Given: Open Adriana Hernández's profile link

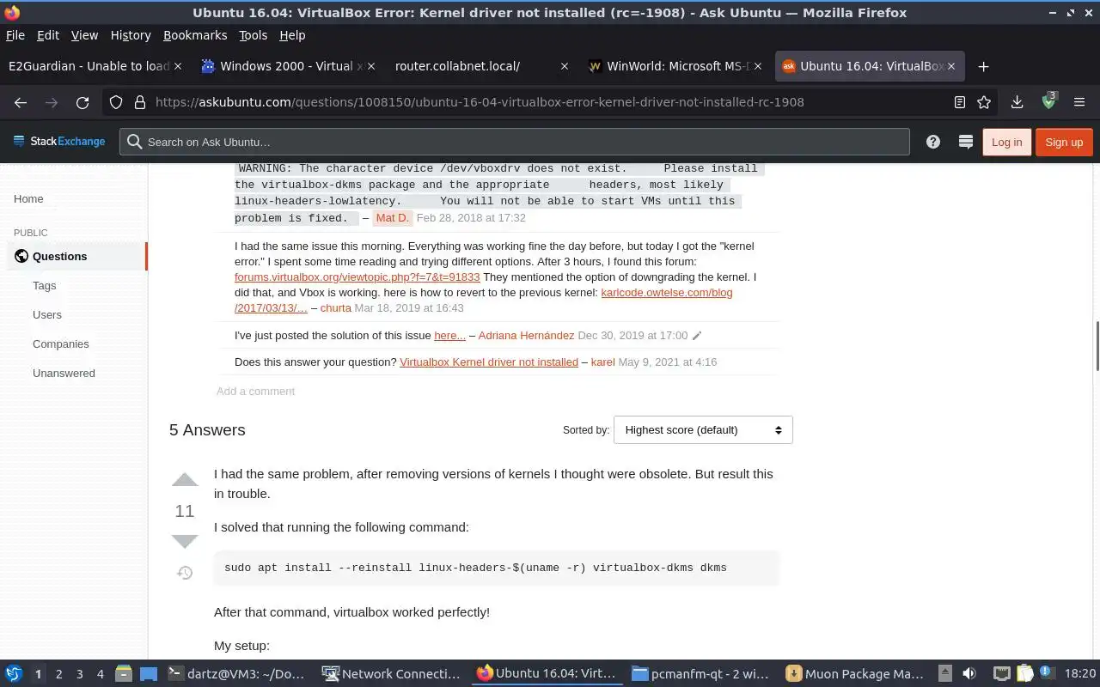Looking at the screenshot, I should click(526, 336).
